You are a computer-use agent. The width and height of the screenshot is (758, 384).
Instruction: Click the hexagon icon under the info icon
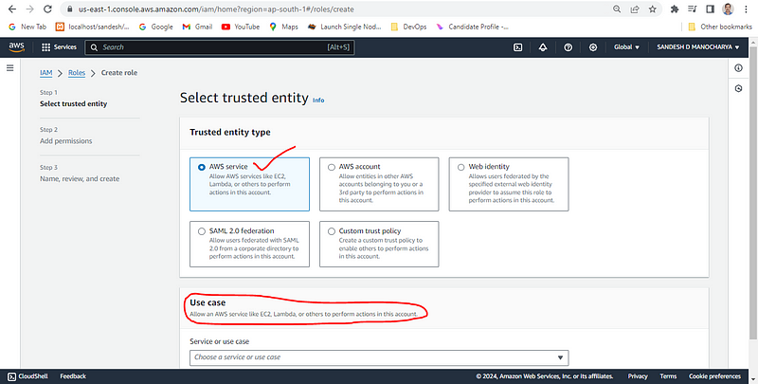pyautogui.click(x=738, y=89)
